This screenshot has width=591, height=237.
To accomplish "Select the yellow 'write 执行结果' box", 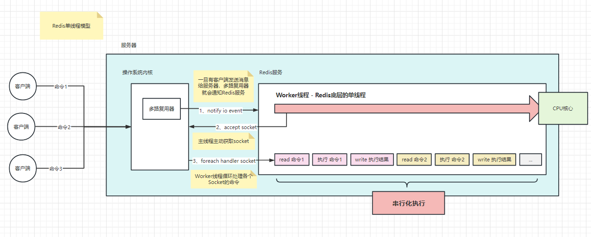I will [495, 160].
